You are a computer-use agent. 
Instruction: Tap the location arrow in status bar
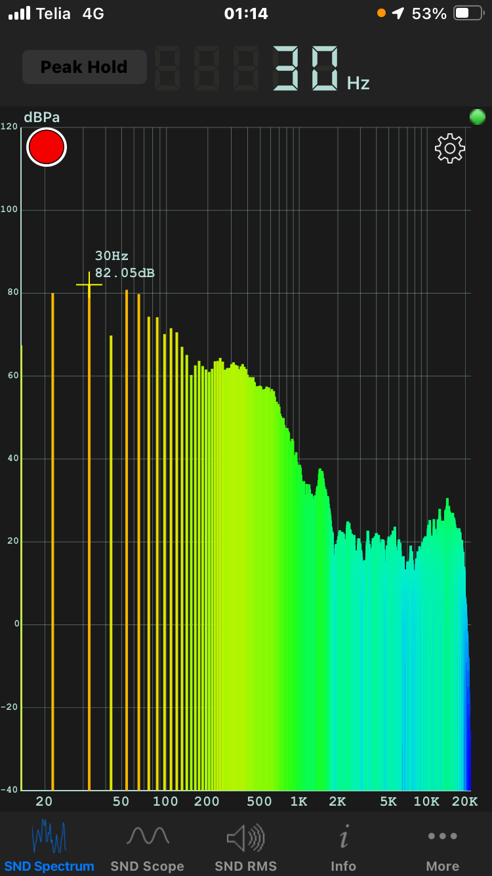tap(398, 13)
